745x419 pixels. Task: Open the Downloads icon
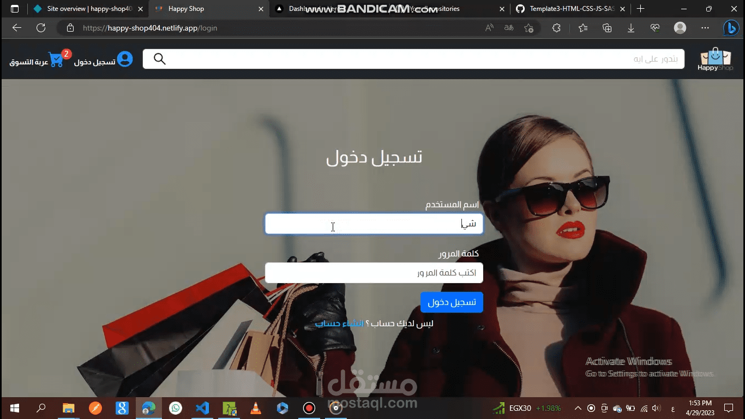pyautogui.click(x=631, y=28)
